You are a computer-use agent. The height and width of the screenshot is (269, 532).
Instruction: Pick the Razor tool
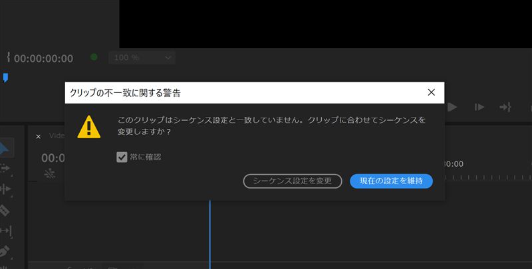click(5, 210)
